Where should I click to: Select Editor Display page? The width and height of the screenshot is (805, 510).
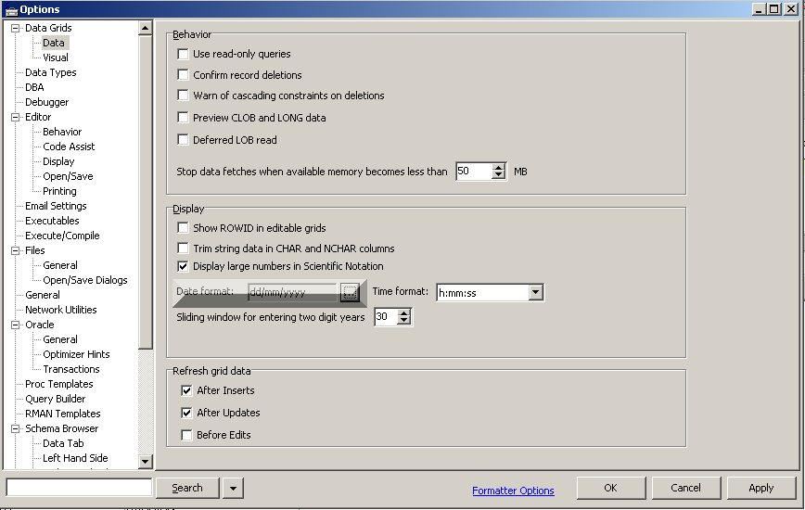coord(58,161)
